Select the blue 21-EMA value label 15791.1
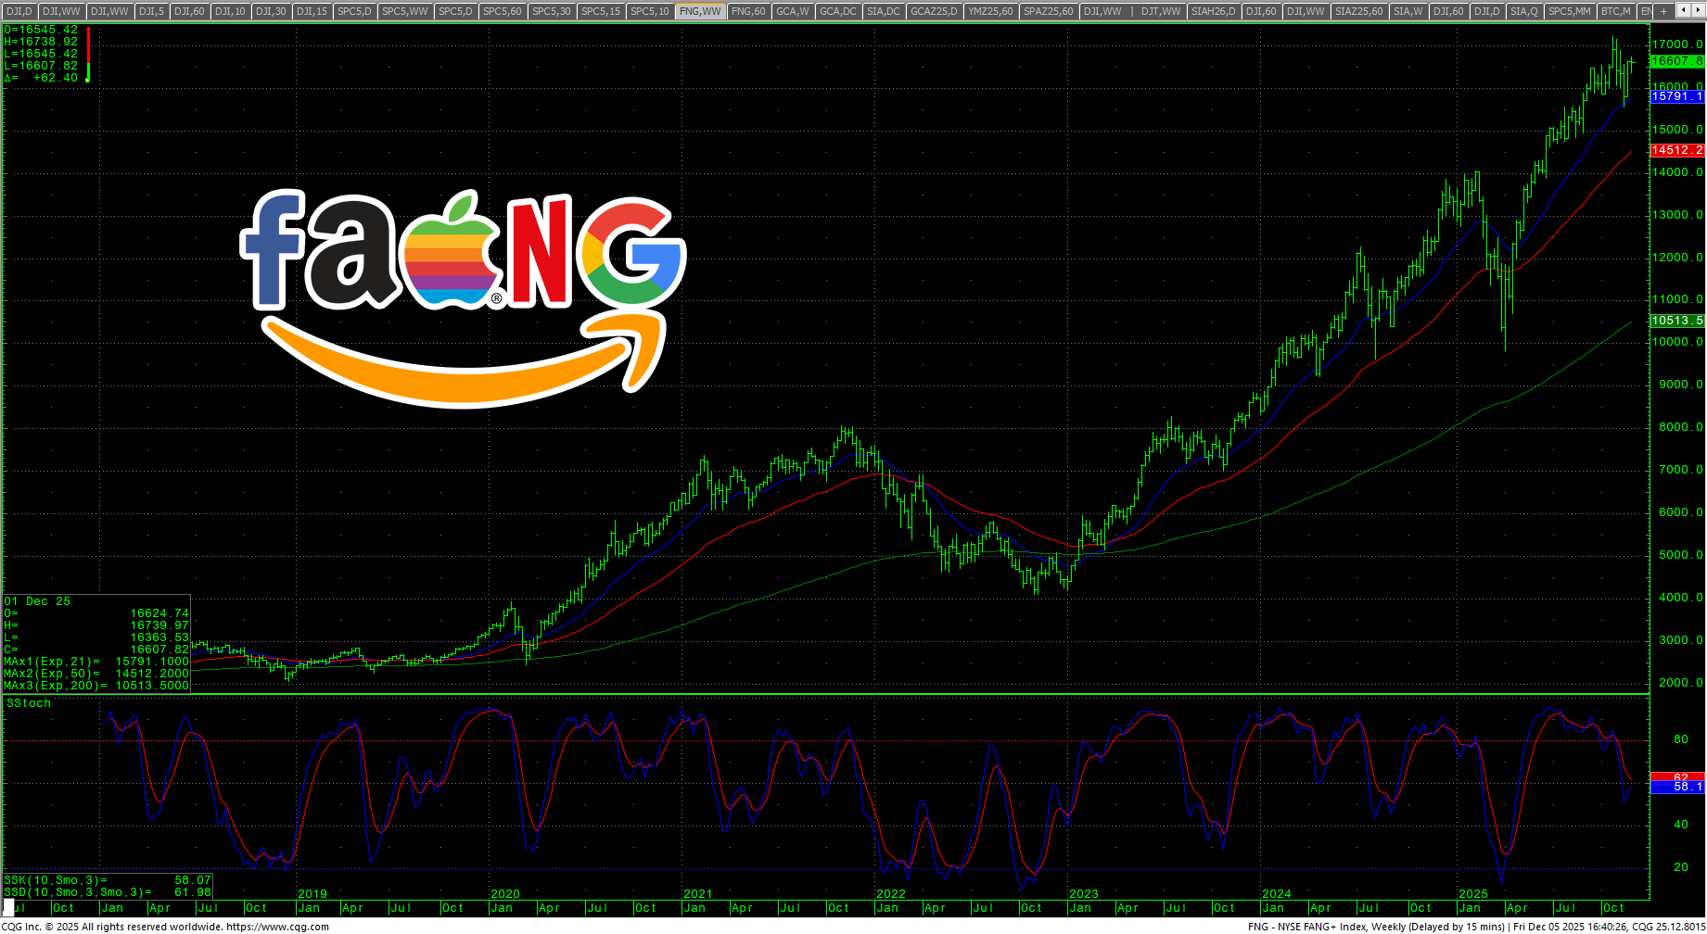The width and height of the screenshot is (1707, 934). pyautogui.click(x=1676, y=96)
